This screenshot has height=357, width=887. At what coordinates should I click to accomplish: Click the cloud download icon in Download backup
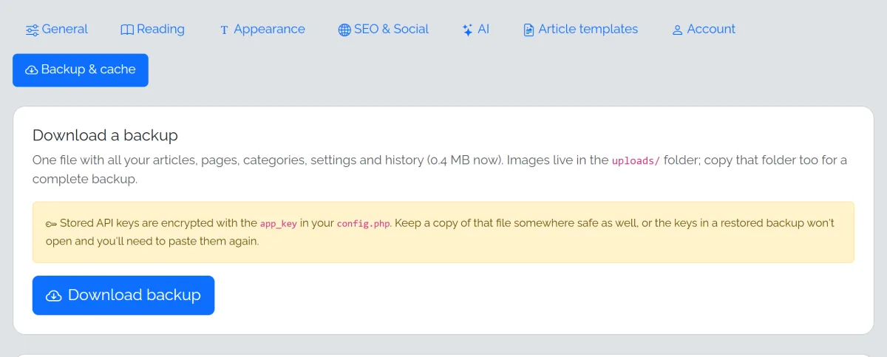click(54, 296)
